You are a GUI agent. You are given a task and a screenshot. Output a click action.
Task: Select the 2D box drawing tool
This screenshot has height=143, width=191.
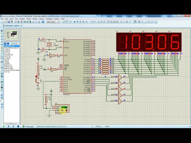click(2, 74)
